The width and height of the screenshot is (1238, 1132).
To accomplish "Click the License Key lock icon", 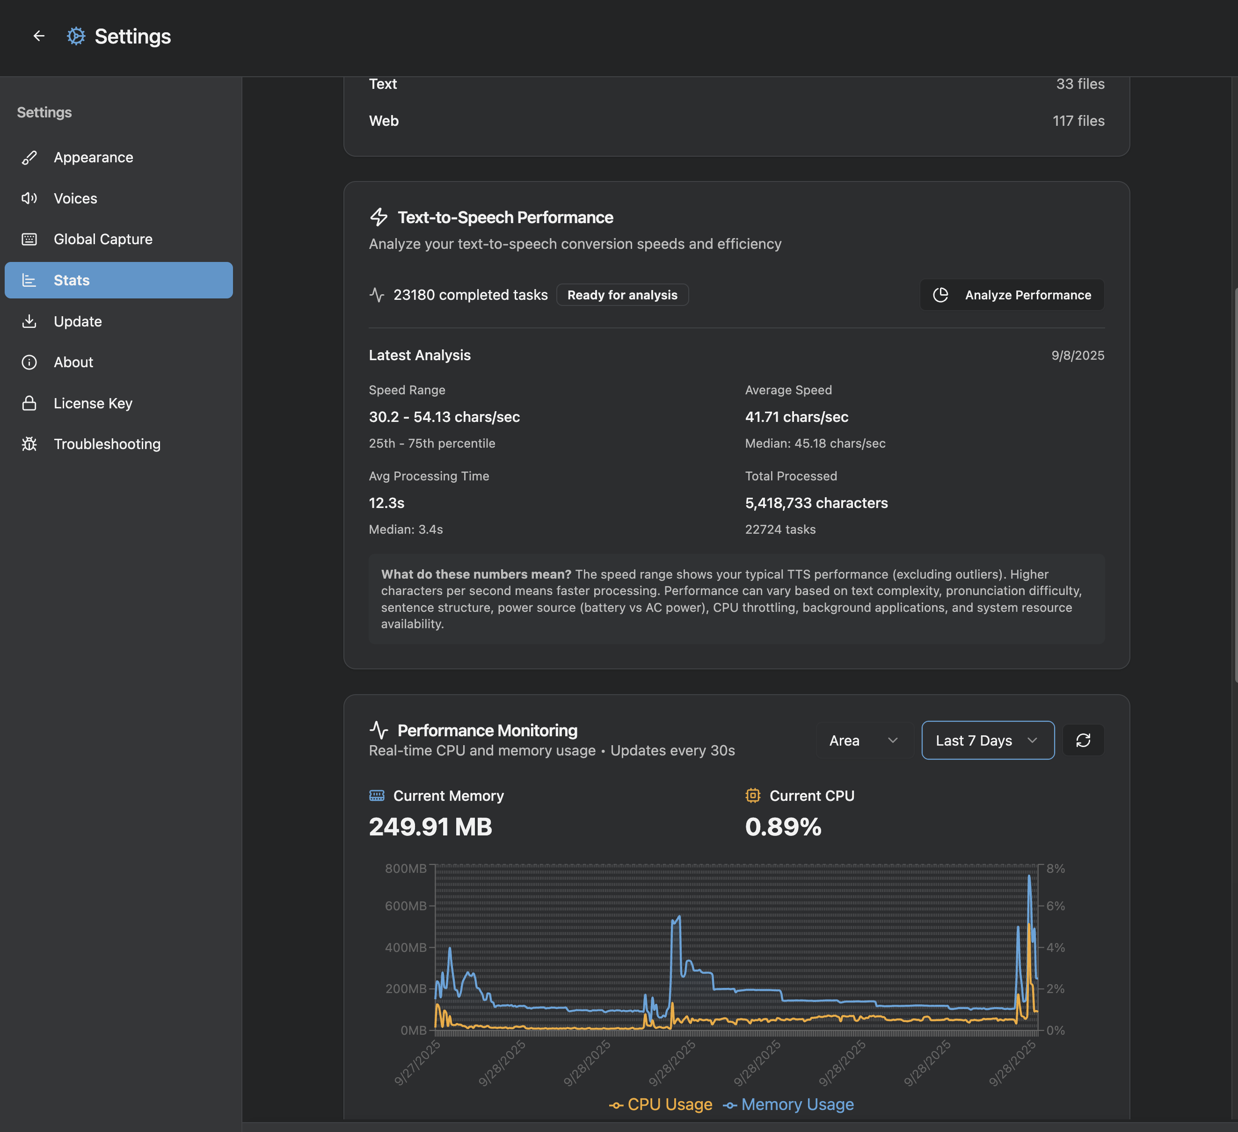I will tap(29, 403).
